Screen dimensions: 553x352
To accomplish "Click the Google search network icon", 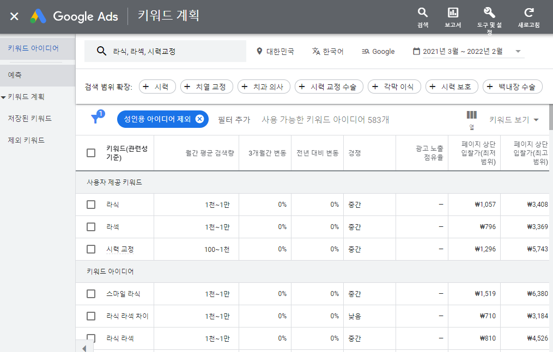I will (x=366, y=51).
